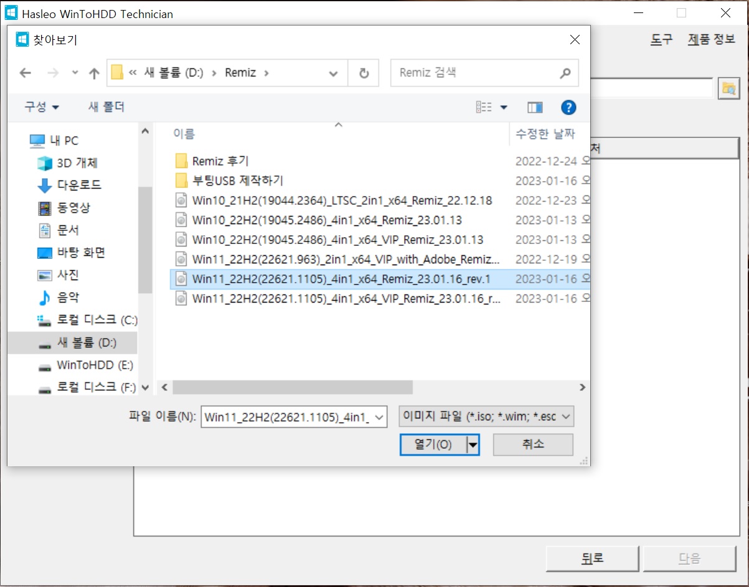Click the refresh icon next to address bar

[x=364, y=73]
